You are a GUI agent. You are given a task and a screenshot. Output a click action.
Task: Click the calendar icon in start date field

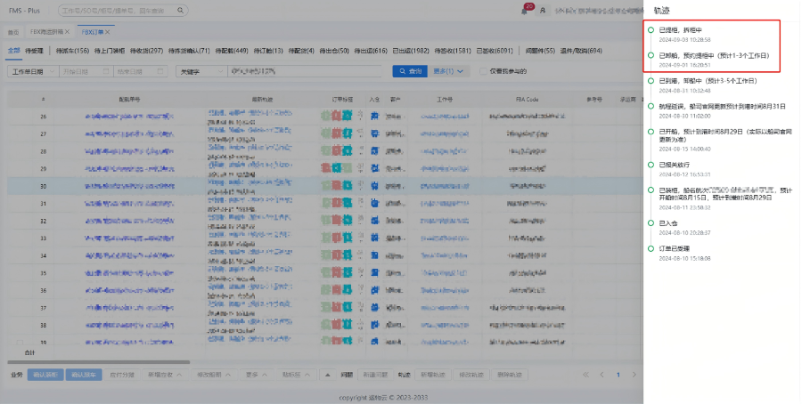(110, 71)
